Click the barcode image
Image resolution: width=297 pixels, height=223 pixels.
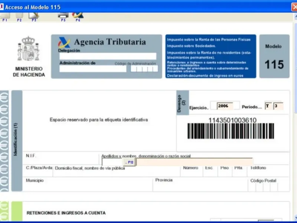231,131
